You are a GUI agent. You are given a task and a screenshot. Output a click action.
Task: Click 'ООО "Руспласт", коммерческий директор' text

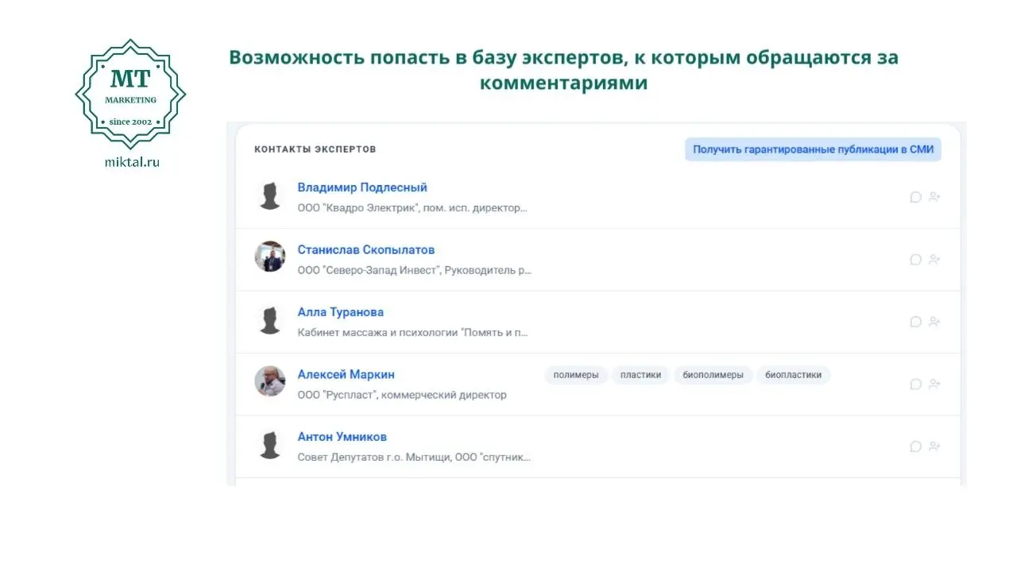coord(402,395)
